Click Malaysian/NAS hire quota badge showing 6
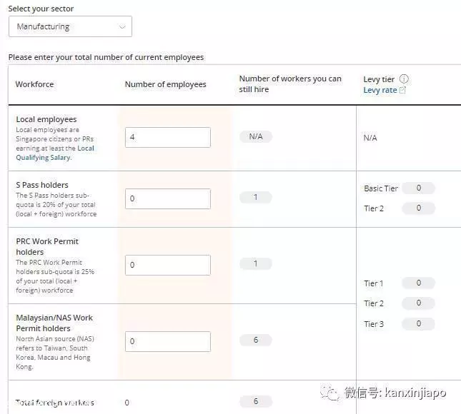This screenshot has height=414, width=461. 256,340
